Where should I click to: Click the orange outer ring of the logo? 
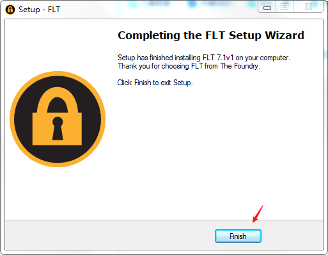tap(58, 74)
